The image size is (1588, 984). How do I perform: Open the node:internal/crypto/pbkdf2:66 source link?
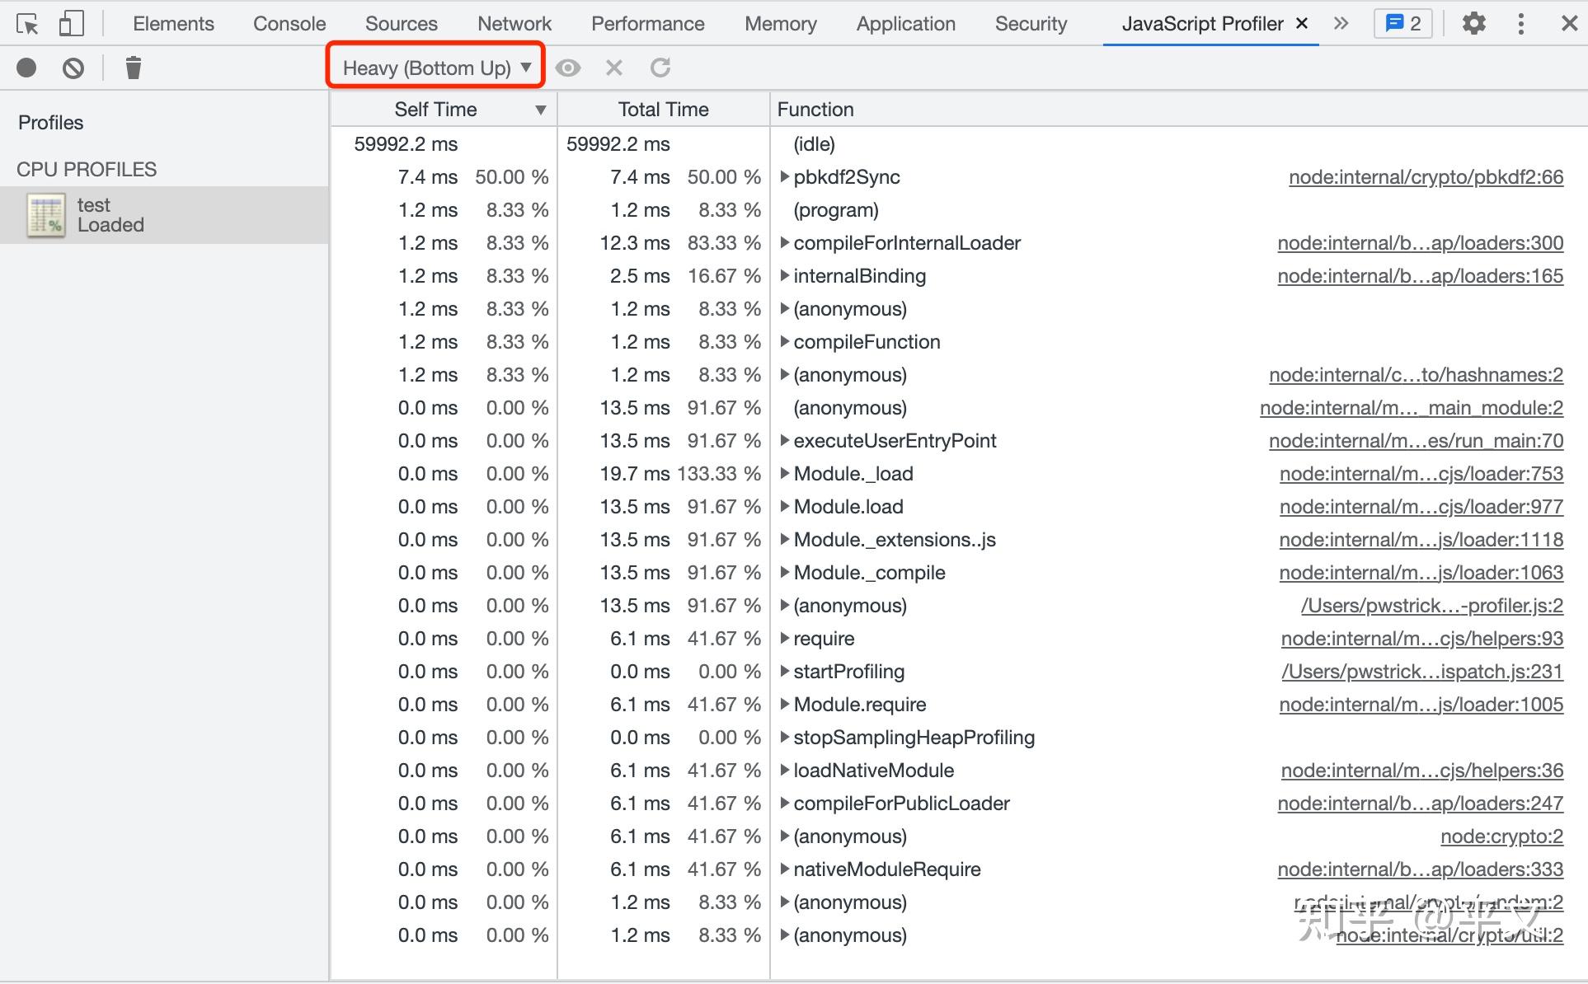(1426, 177)
